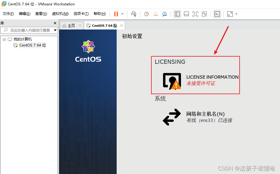Click the license warning icon

(172, 81)
